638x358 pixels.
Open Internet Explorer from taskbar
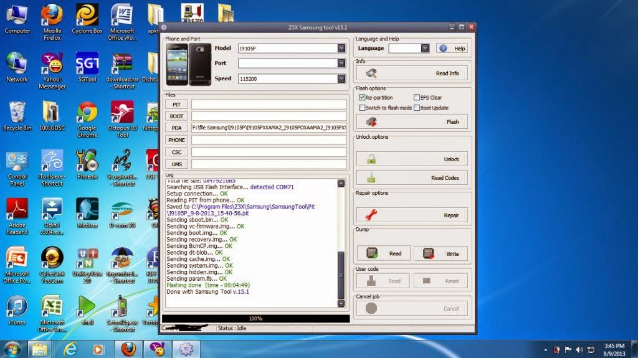coord(71,349)
